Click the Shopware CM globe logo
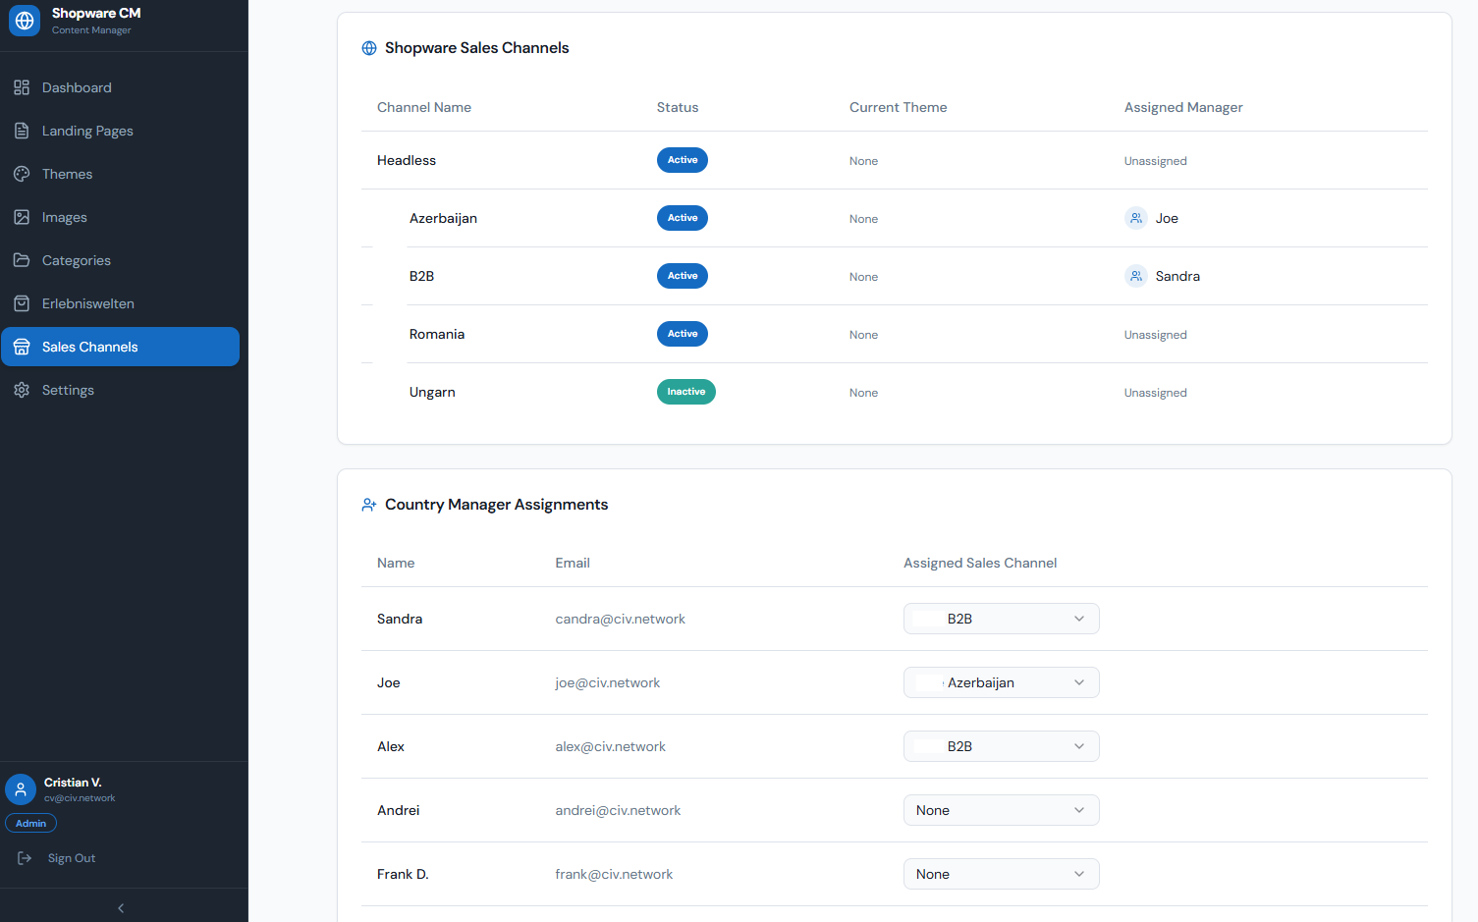This screenshot has width=1478, height=922. point(25,21)
